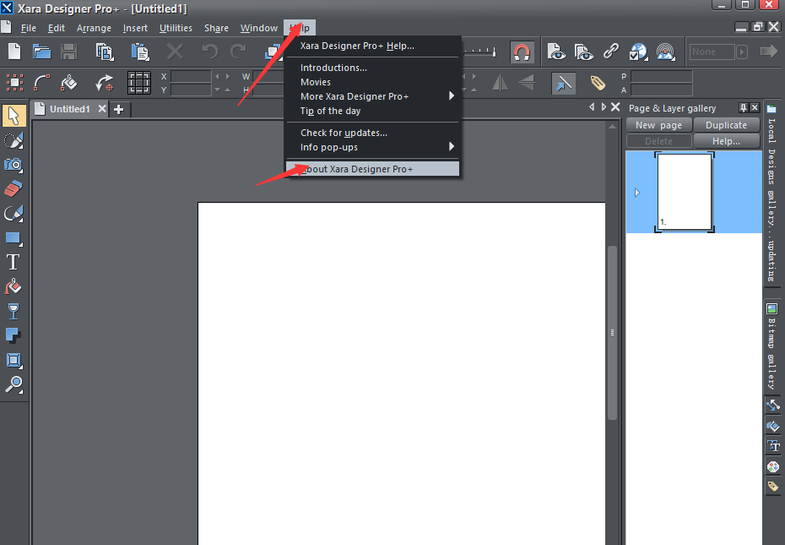Click the Undo arrow icon

[210, 52]
